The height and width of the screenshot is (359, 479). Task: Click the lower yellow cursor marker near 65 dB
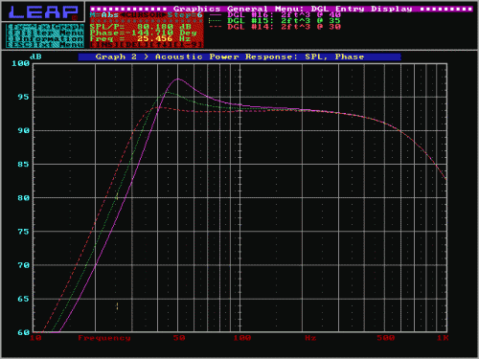[x=117, y=306]
